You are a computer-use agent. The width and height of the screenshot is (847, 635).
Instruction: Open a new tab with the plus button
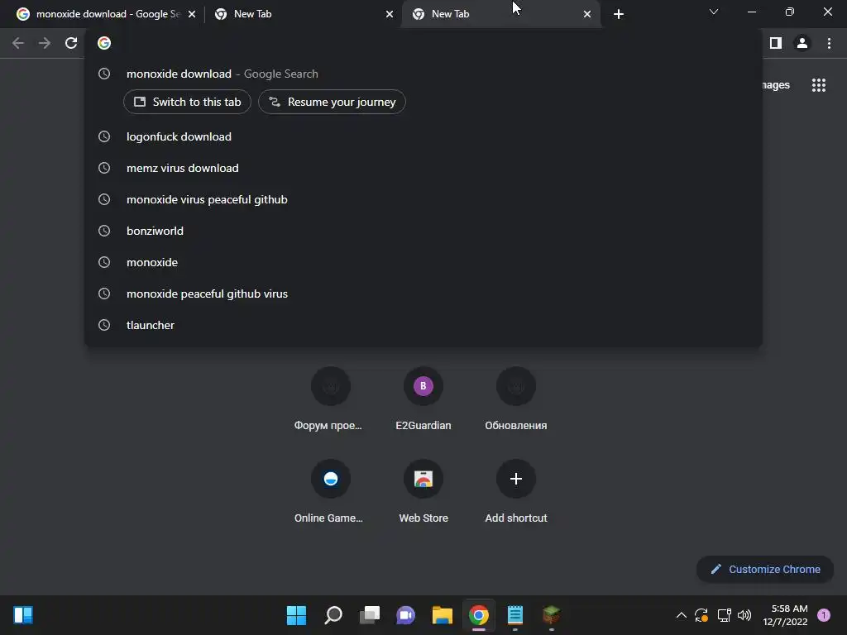click(x=619, y=14)
